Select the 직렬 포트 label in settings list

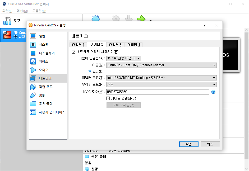(46, 87)
